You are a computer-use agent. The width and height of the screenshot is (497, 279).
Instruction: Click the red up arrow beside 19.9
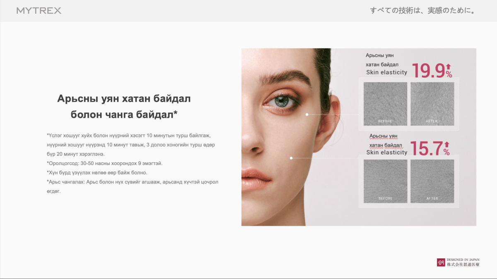click(448, 67)
